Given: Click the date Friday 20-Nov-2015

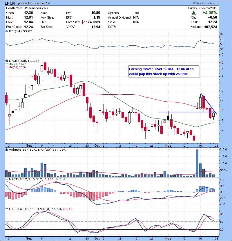Looking at the screenshot, I should pos(203,8).
